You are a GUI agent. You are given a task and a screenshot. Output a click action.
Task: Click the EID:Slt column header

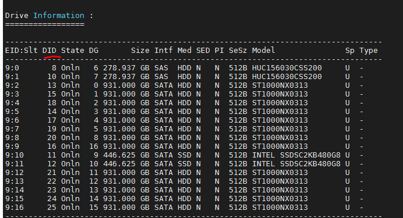click(x=22, y=50)
